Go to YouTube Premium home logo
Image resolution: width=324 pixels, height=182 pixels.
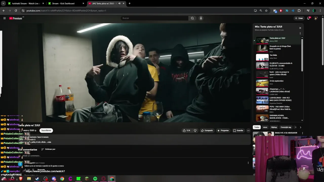pyautogui.click(x=16, y=18)
